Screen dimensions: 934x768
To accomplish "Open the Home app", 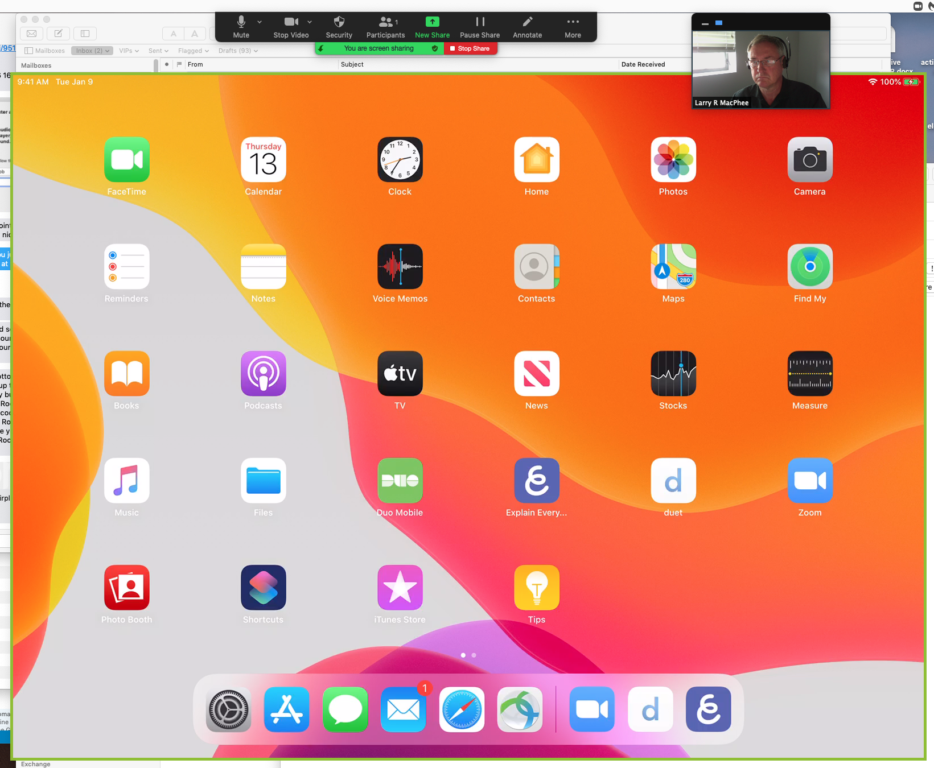I will 537,159.
